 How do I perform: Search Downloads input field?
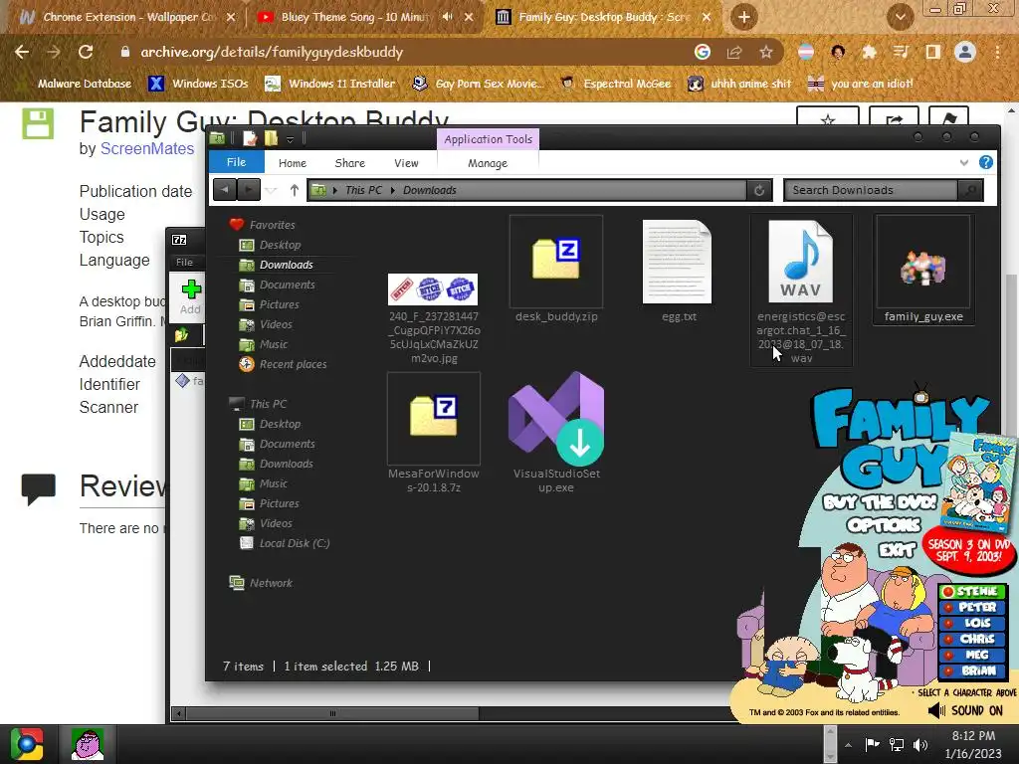click(x=872, y=190)
